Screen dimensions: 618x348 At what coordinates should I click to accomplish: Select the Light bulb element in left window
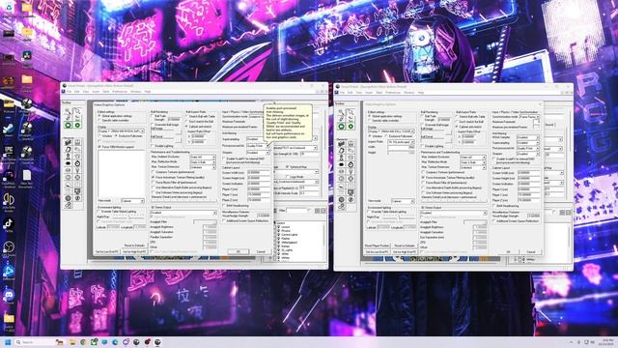(77, 170)
